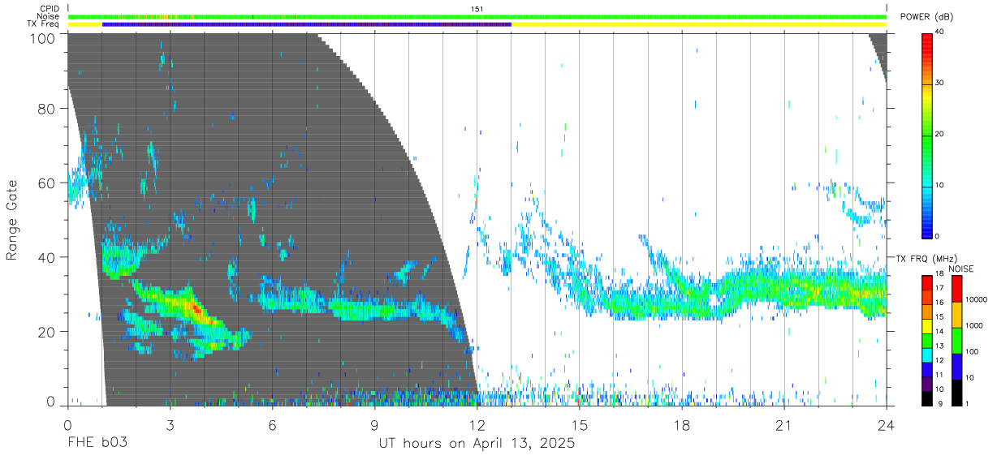Click the range gate axis label 20
Viewport: 997px width, 460px height.
[47, 331]
